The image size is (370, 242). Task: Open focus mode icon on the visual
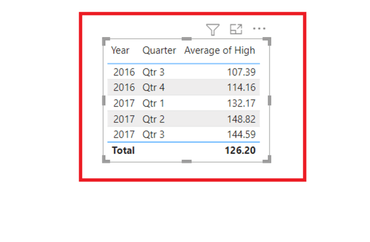[236, 29]
